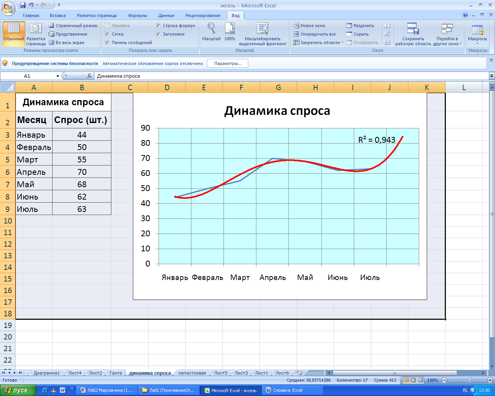Viewport: 495px width, 396px height.
Task: Split the window (Разделить)
Action: click(x=360, y=26)
